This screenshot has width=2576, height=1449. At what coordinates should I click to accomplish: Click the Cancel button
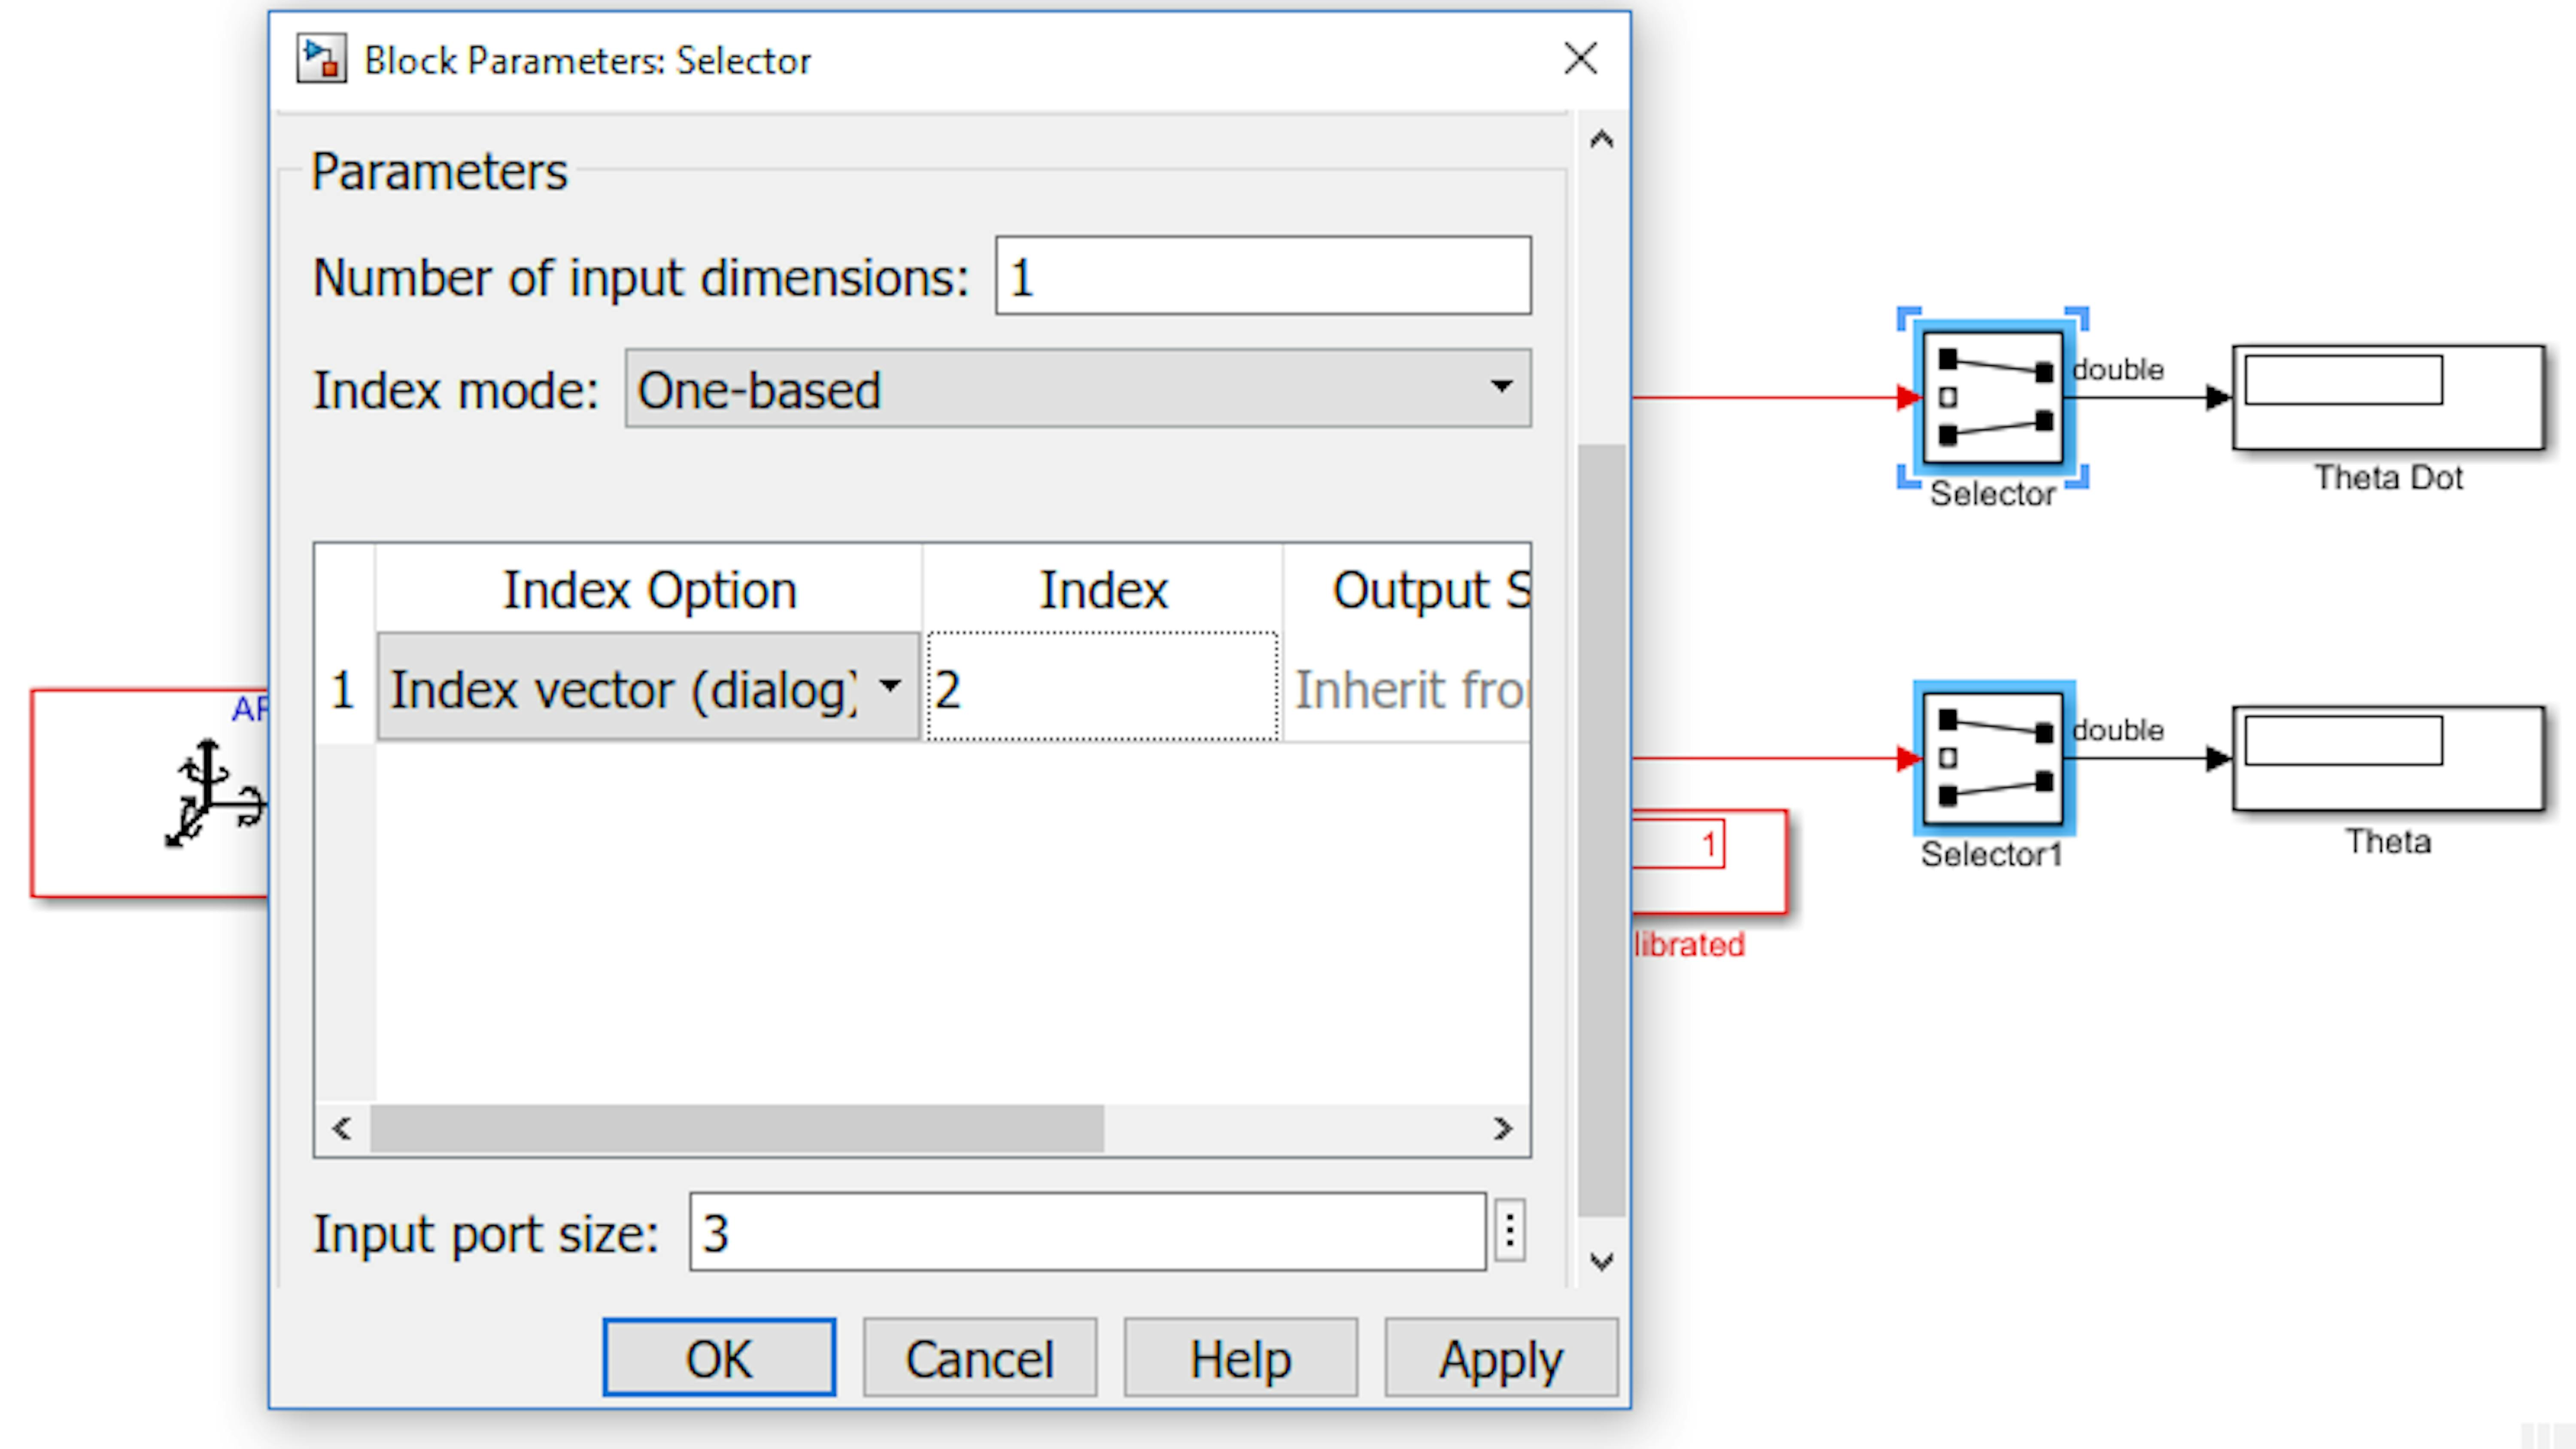coord(980,1358)
